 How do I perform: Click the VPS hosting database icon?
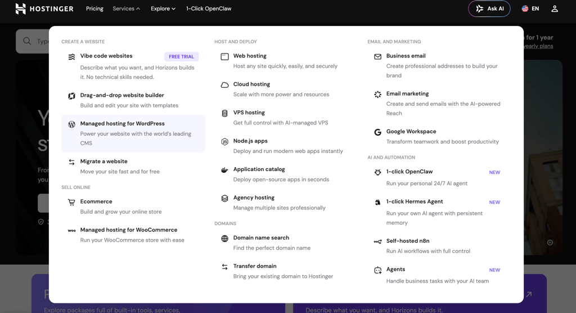[224, 113]
